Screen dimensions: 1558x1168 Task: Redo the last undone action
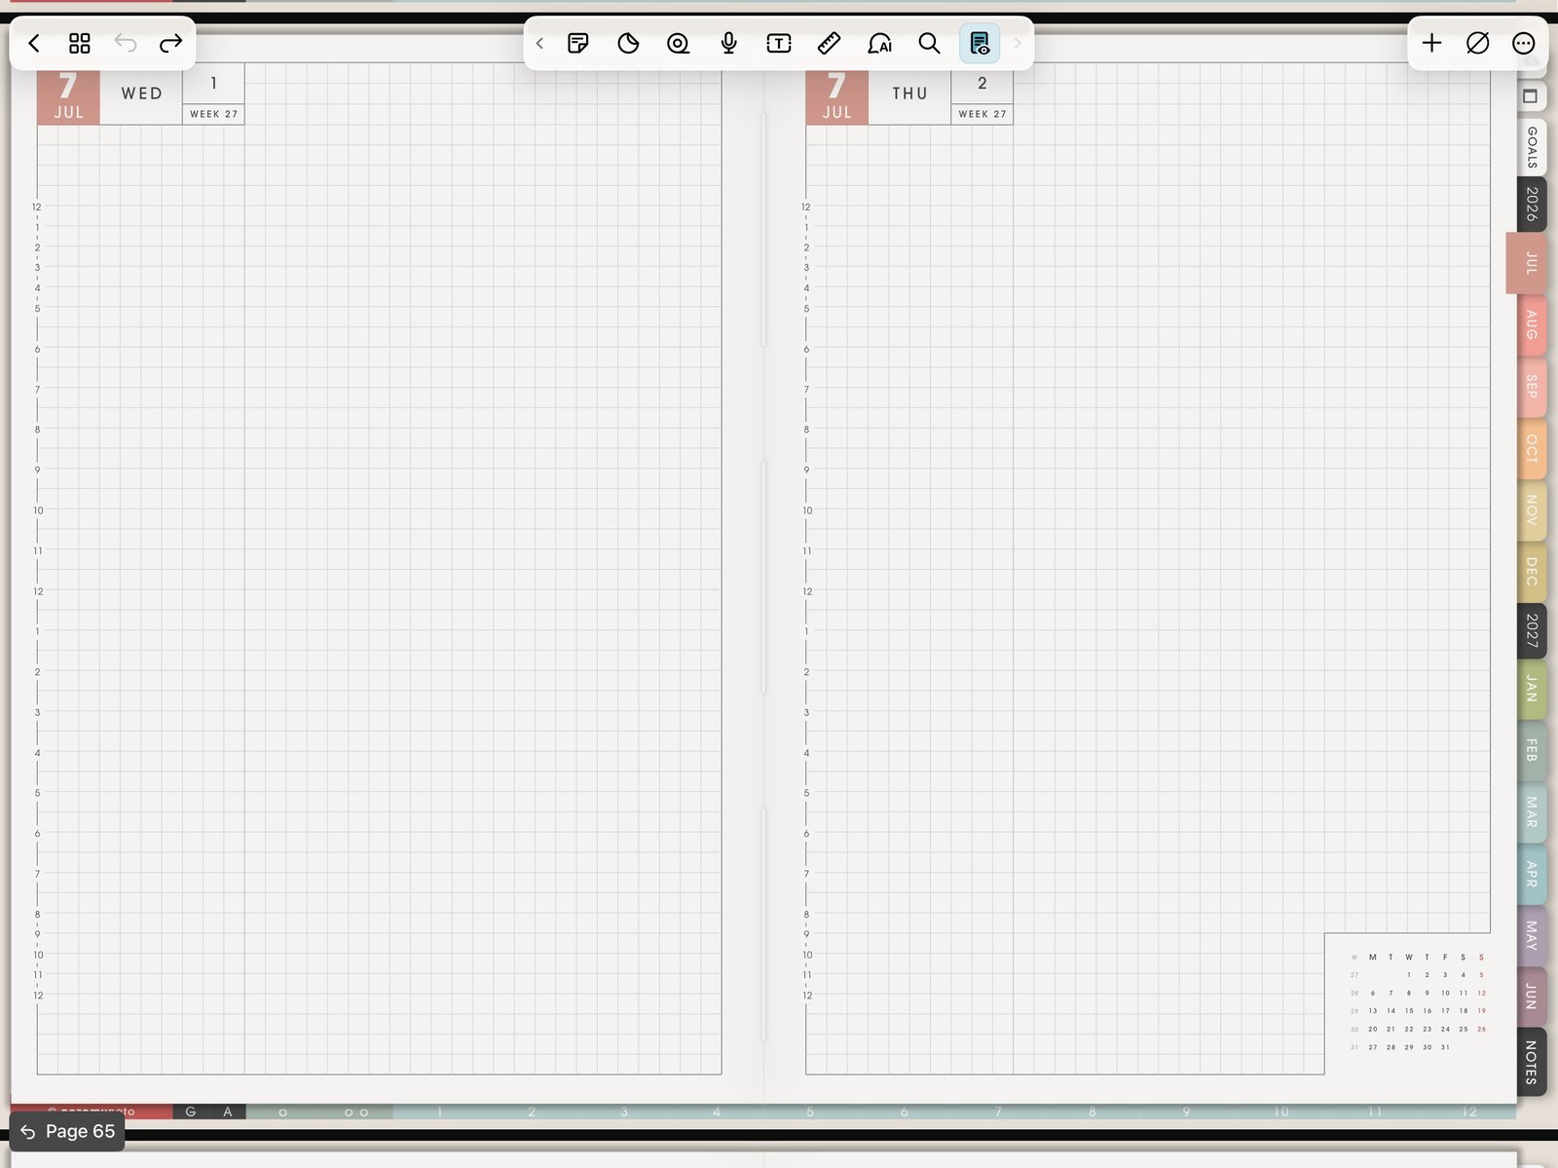tap(170, 43)
